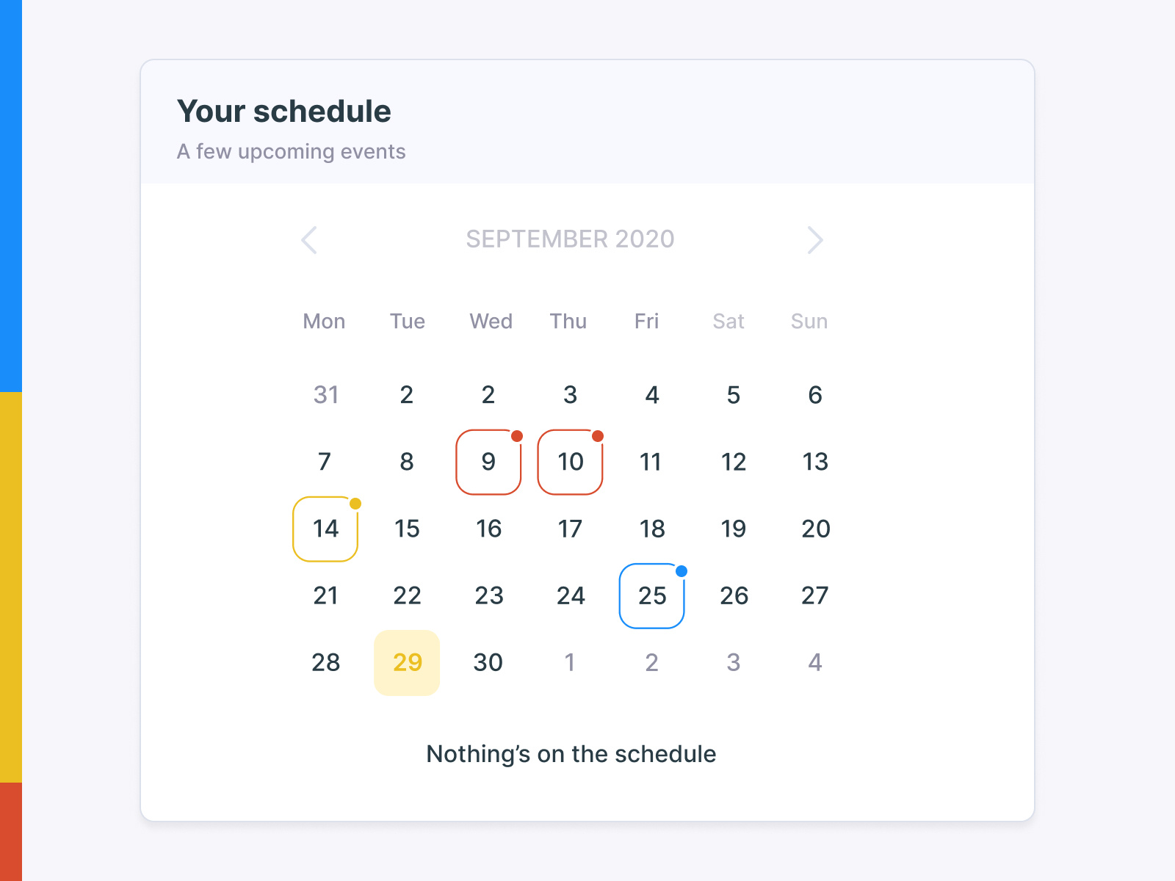Click the 'Your schedule' heading

[x=284, y=111]
